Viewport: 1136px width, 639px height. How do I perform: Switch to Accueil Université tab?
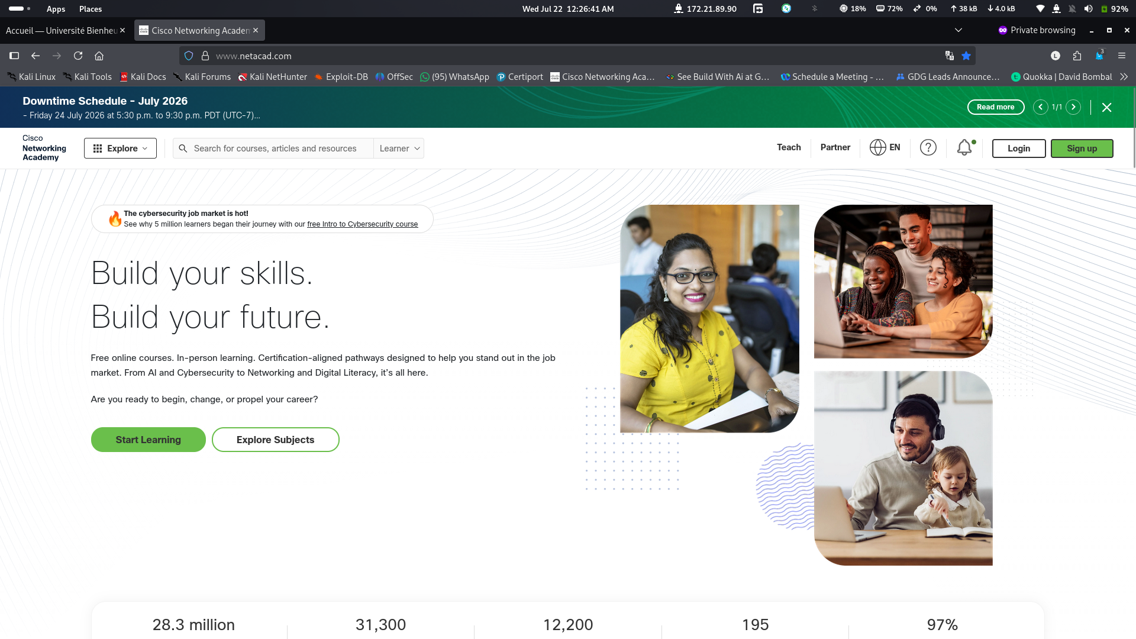pyautogui.click(x=62, y=30)
